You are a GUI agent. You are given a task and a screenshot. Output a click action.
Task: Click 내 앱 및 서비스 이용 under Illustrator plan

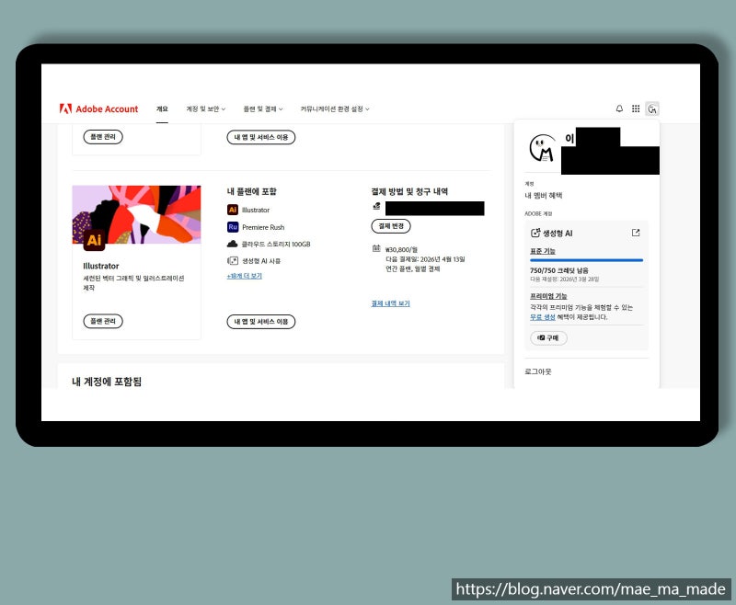[261, 322]
